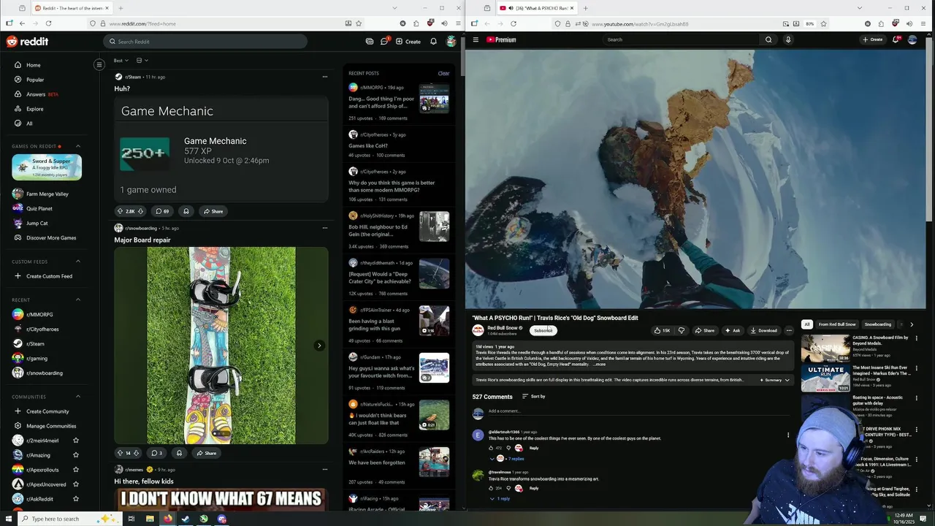Favorite r/Amazing community star
935x526 pixels.
pos(76,455)
